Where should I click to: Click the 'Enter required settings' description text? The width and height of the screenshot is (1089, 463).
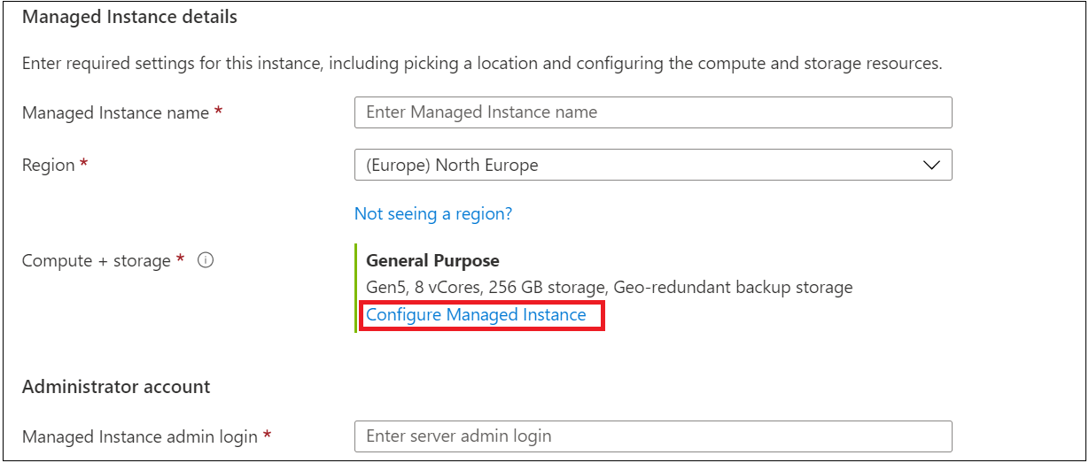coord(481,64)
